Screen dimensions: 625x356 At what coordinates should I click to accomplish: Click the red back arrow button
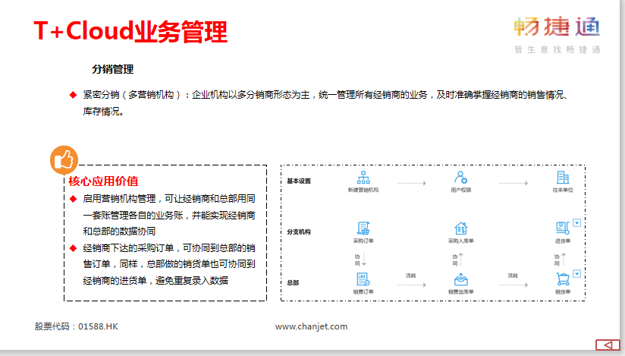tap(608, 345)
